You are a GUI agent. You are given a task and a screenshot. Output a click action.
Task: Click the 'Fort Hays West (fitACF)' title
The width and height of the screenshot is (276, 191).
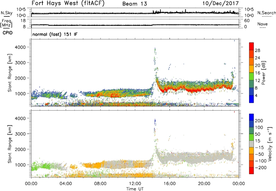[x=68, y=3]
